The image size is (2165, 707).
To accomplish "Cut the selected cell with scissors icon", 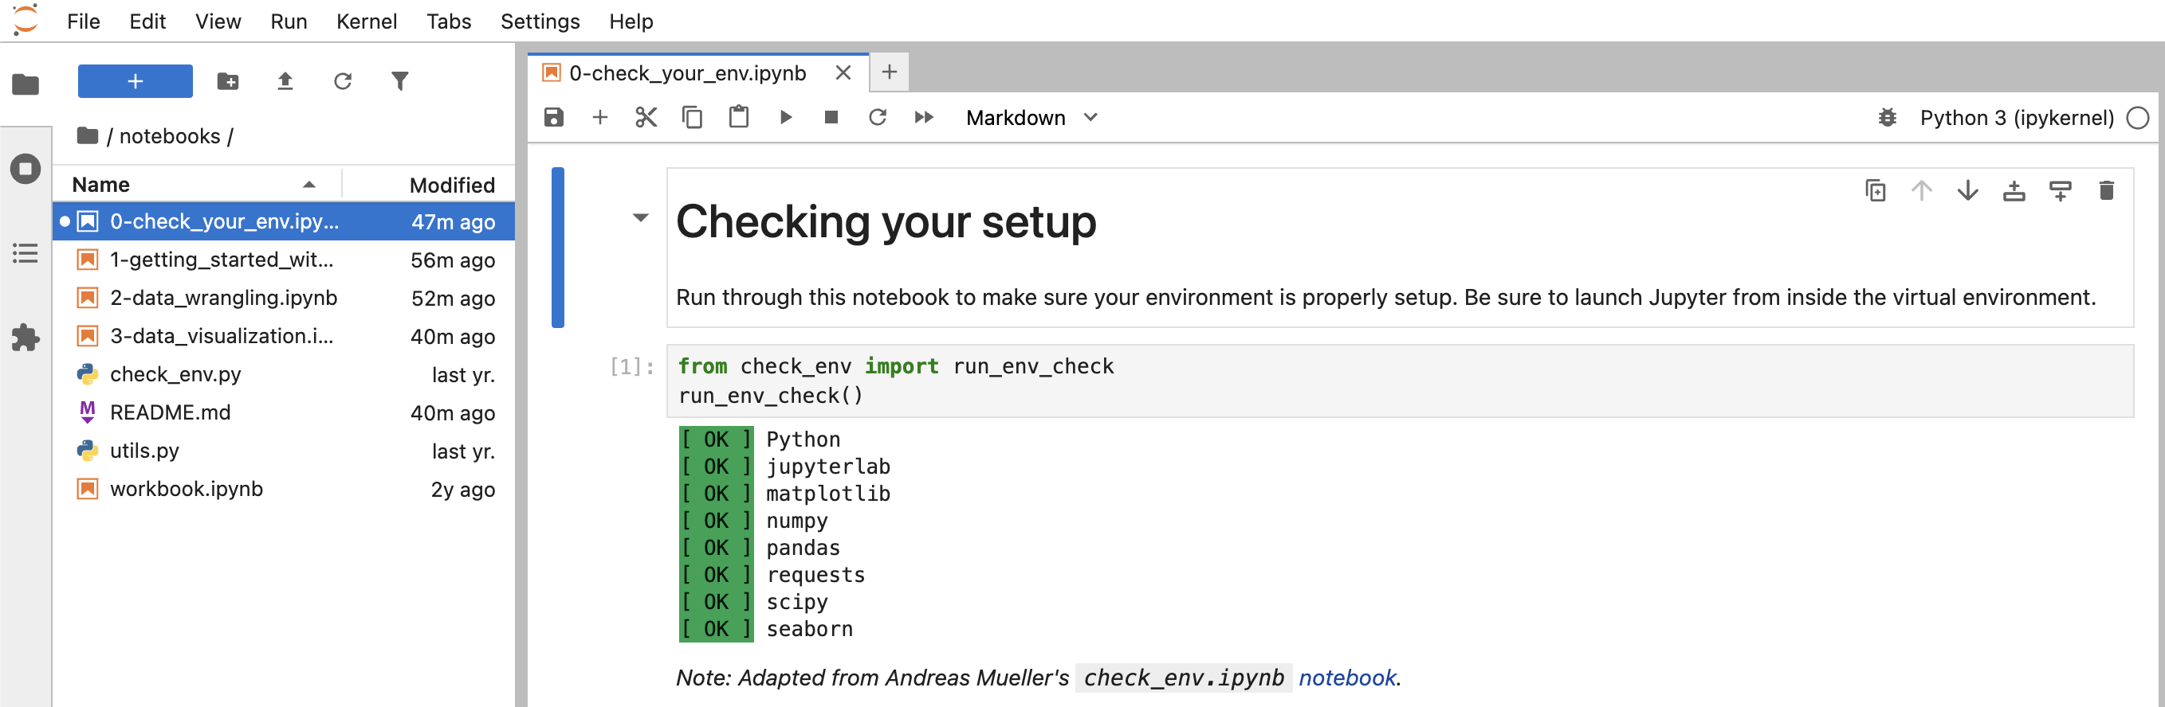I will [646, 118].
